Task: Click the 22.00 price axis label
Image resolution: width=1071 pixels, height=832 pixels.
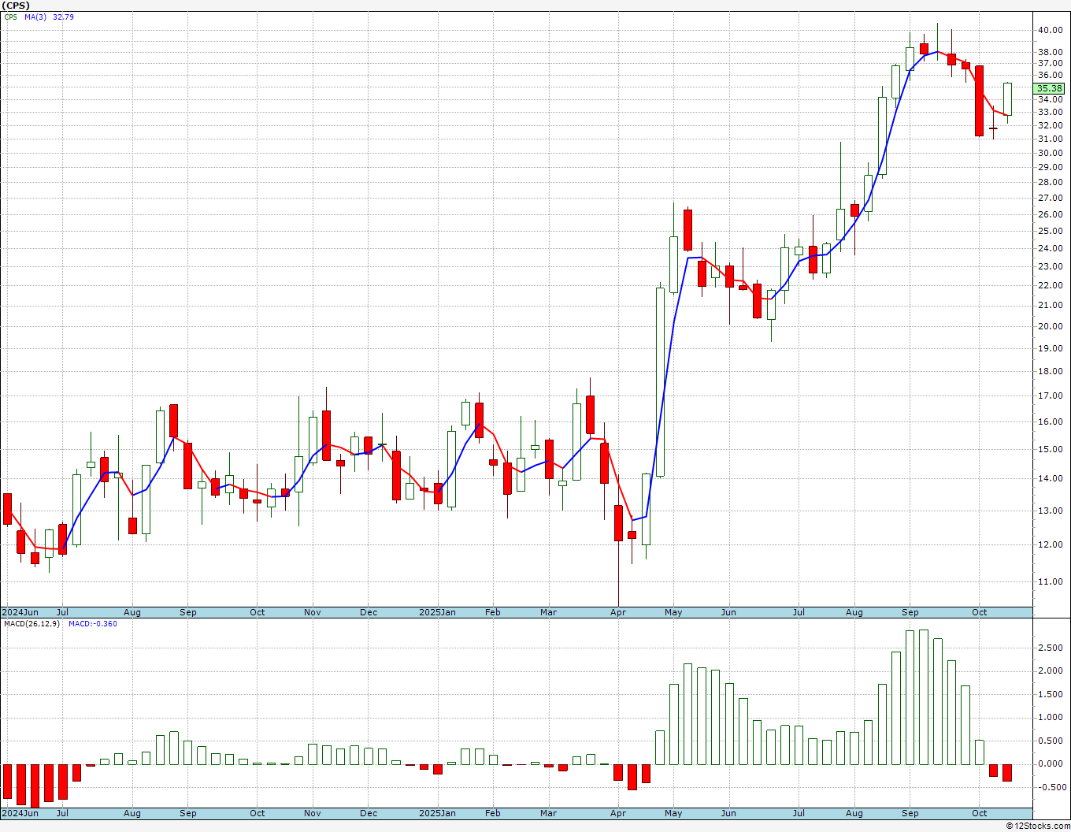Action: click(x=1051, y=285)
